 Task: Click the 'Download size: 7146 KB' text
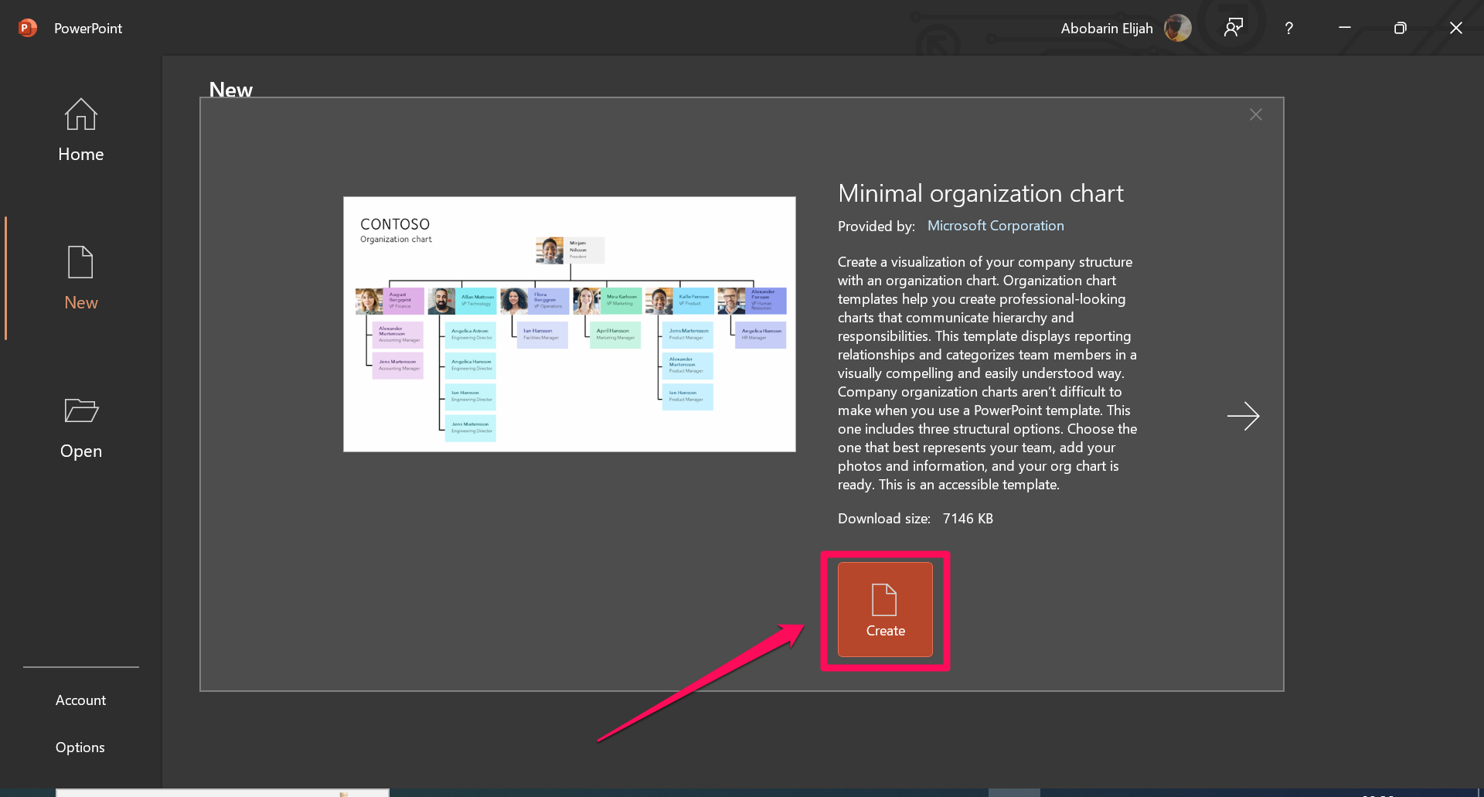(915, 519)
